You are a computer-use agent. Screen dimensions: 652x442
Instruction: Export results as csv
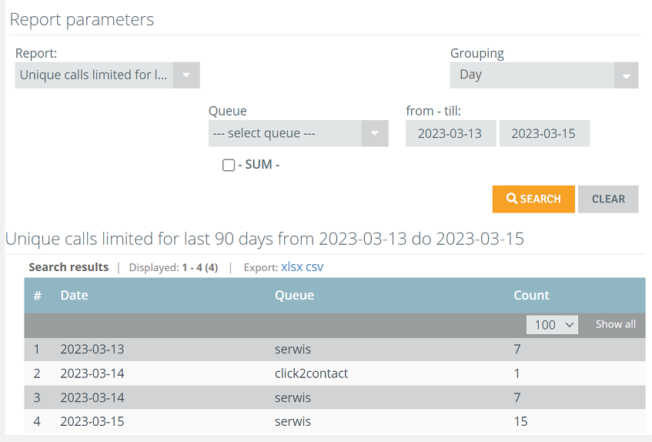coord(314,267)
